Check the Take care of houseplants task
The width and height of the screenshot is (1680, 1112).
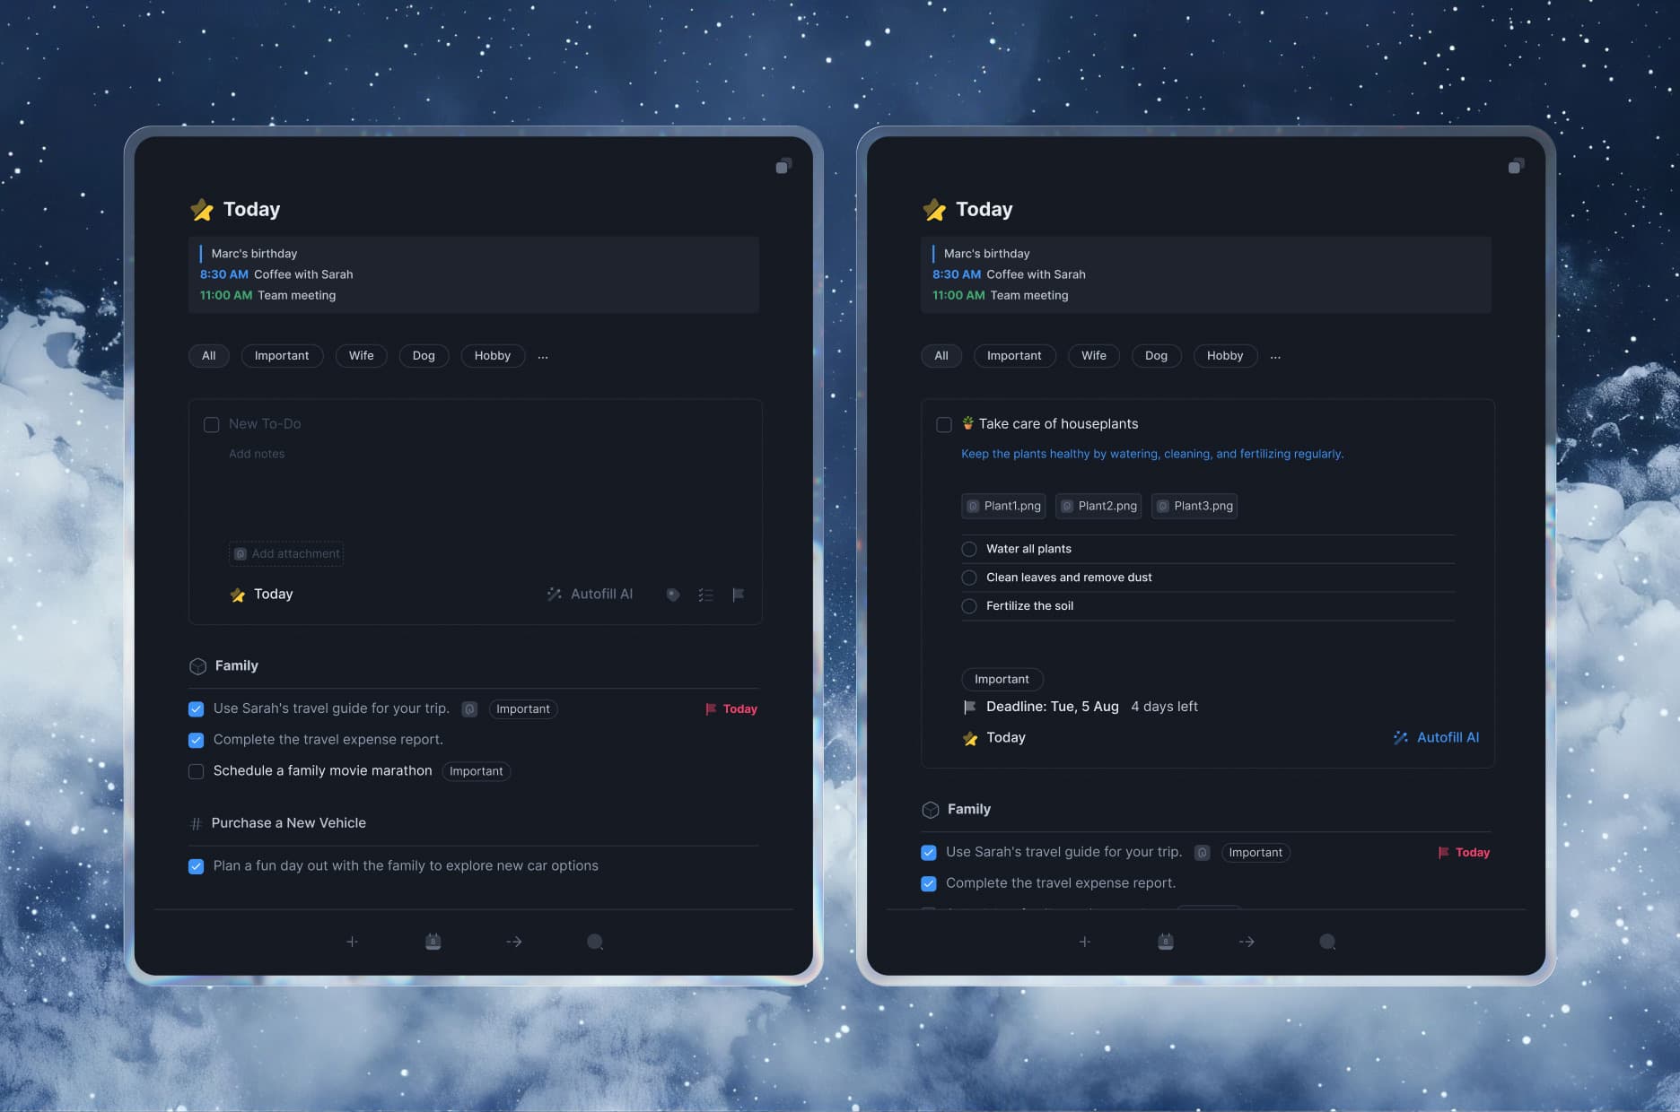click(x=944, y=424)
